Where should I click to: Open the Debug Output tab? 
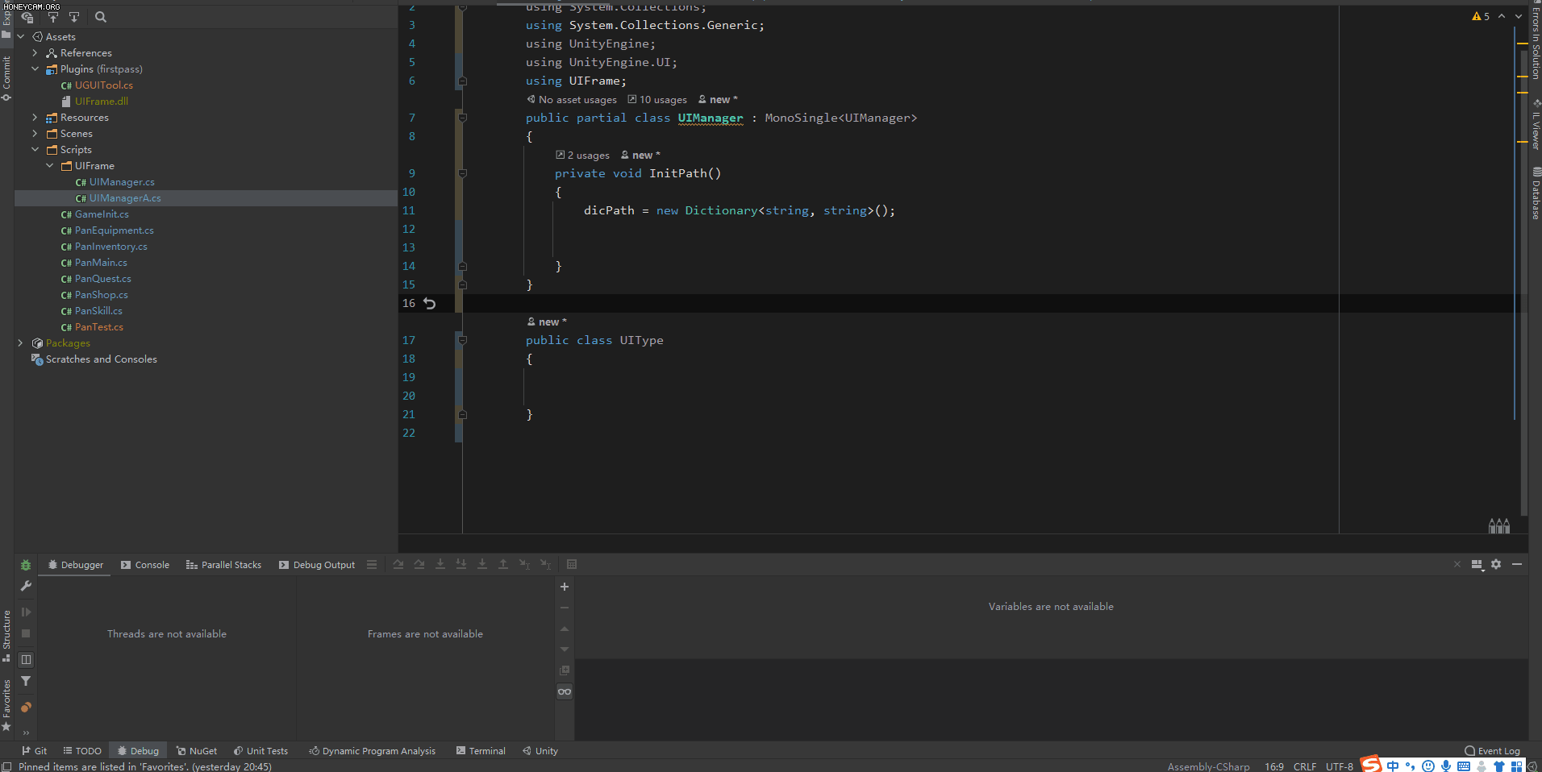[317, 565]
